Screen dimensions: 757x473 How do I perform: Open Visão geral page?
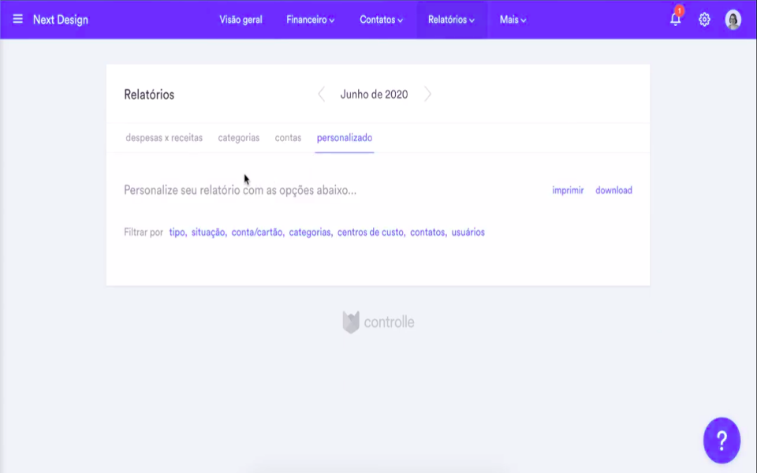click(241, 20)
